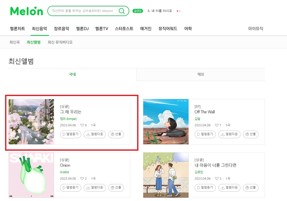This screenshot has width=287, height=201.
Task: Open album title Off The Wall
Action: (205, 112)
